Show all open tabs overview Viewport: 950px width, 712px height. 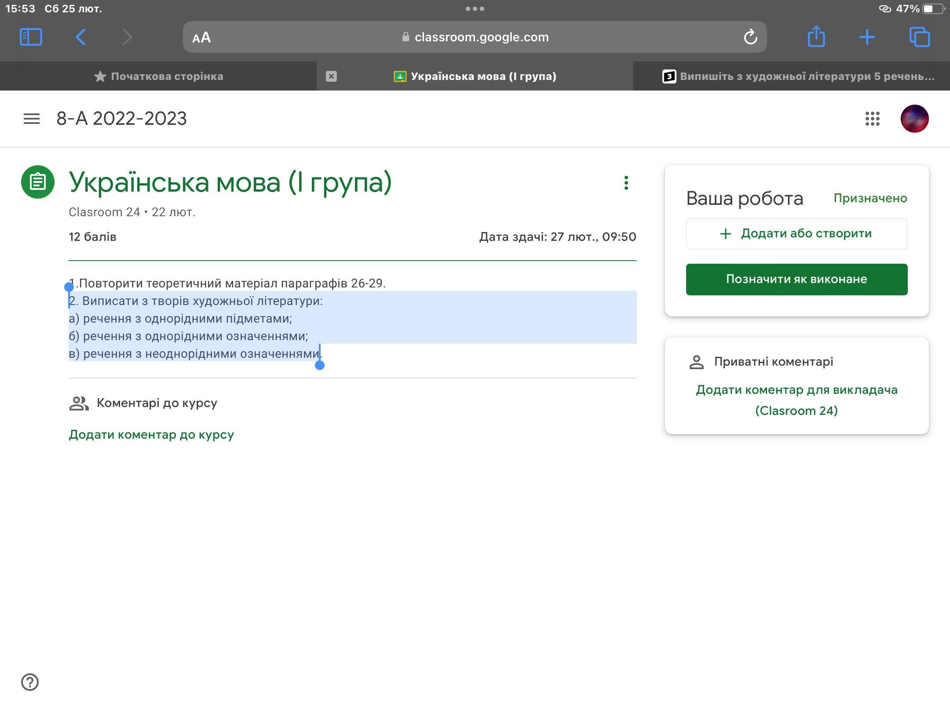[919, 37]
